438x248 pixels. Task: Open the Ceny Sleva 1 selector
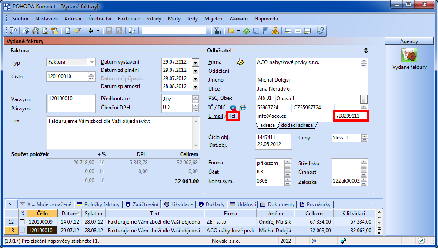(x=364, y=137)
